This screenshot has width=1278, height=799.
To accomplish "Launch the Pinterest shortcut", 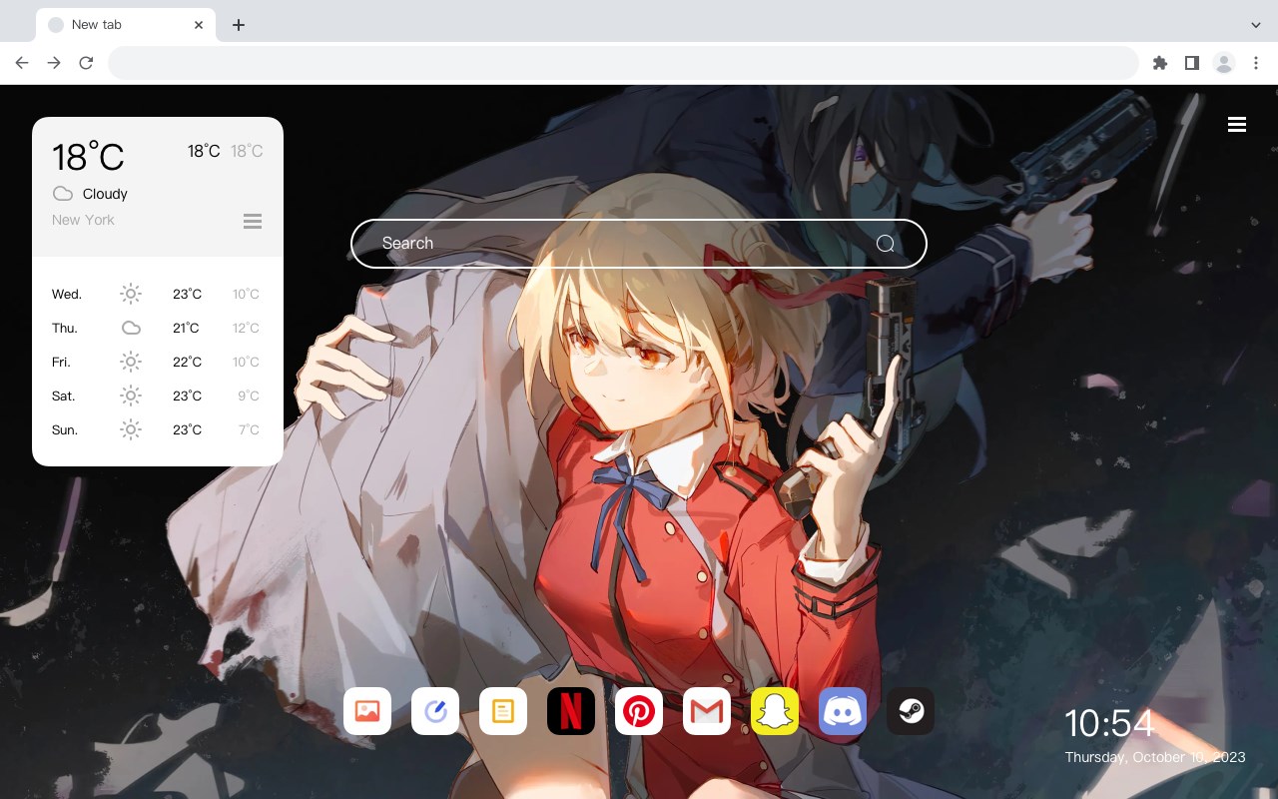I will [x=639, y=711].
